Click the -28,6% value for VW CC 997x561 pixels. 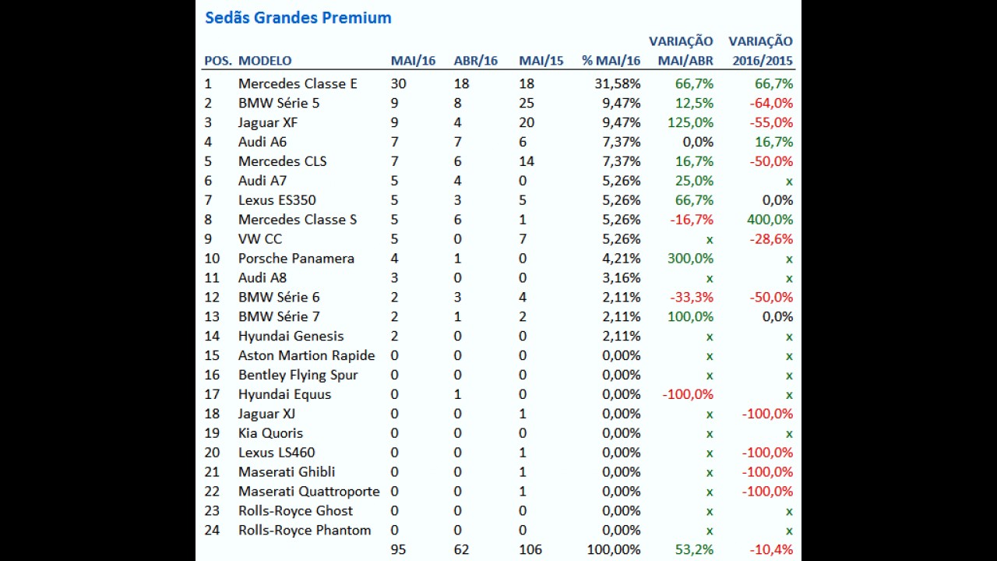[771, 239]
